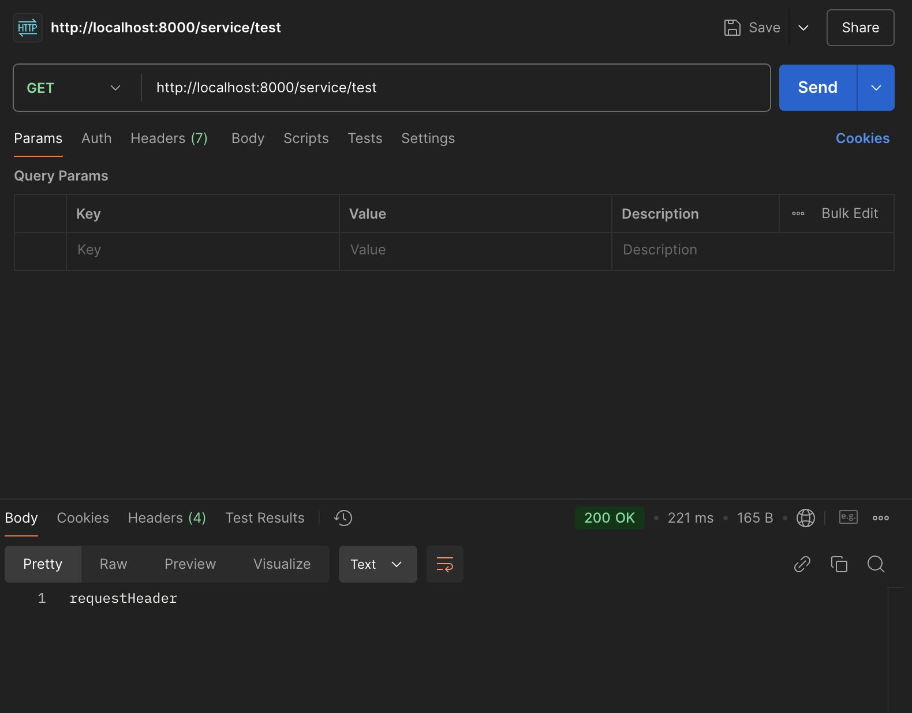Copy response body to clipboard

pyautogui.click(x=839, y=564)
